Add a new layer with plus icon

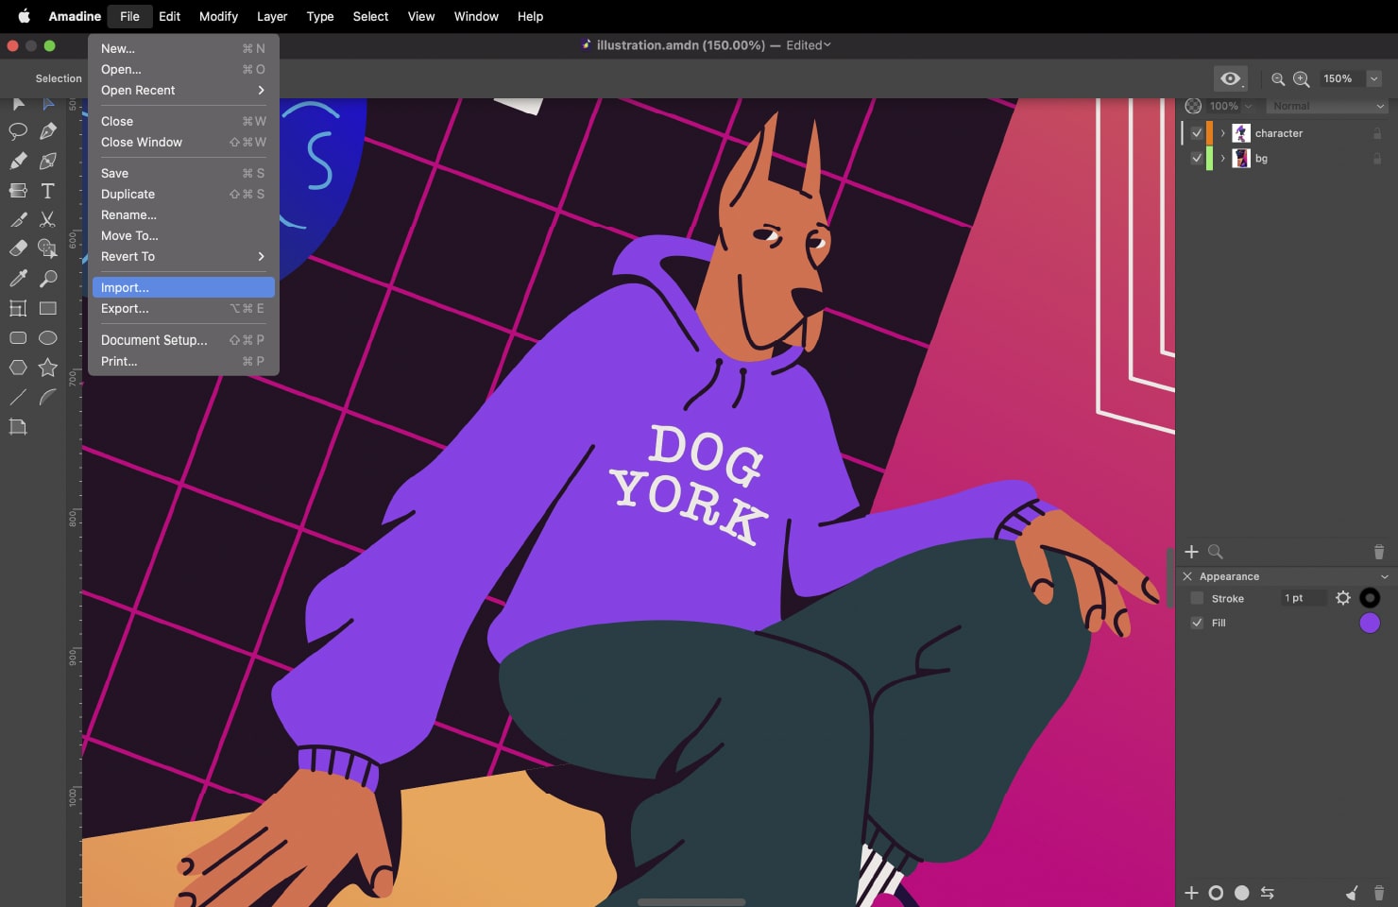1191,552
